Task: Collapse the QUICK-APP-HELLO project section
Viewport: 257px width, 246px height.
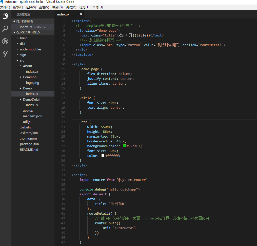Action: [x=33, y=32]
